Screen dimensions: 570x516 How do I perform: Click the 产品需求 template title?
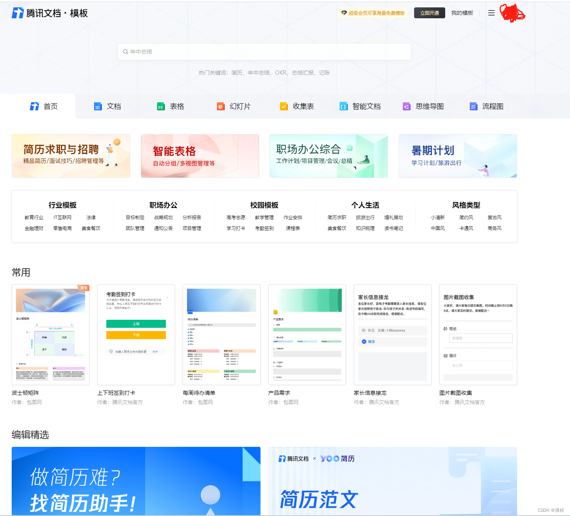(x=279, y=393)
